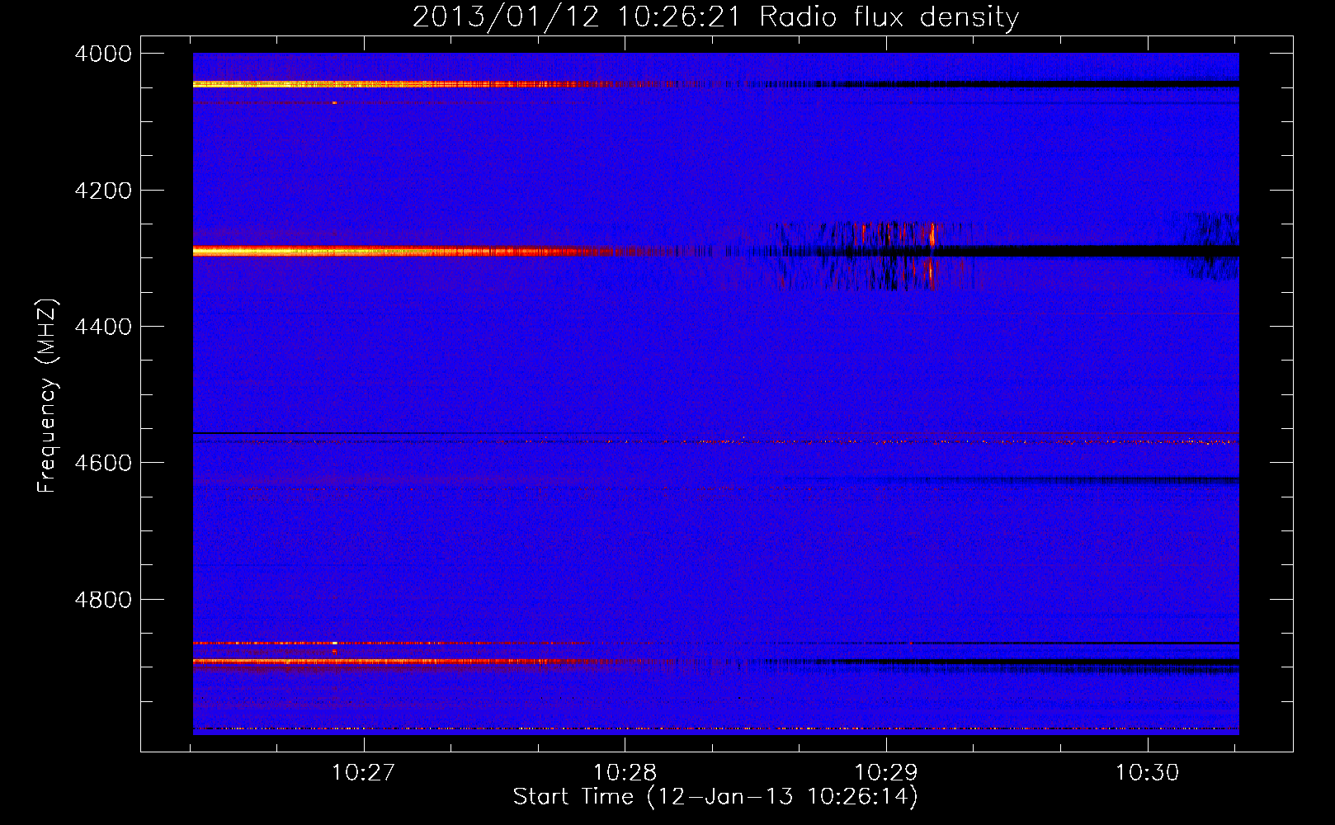Click the 4000 frequency tick label
The height and width of the screenshot is (825, 1335).
pyautogui.click(x=103, y=54)
